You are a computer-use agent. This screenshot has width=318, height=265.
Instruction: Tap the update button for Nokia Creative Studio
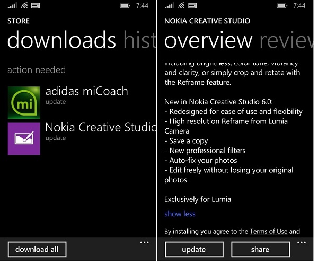(x=194, y=249)
